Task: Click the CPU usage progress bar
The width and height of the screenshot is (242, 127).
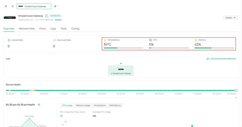Action: point(169,48)
